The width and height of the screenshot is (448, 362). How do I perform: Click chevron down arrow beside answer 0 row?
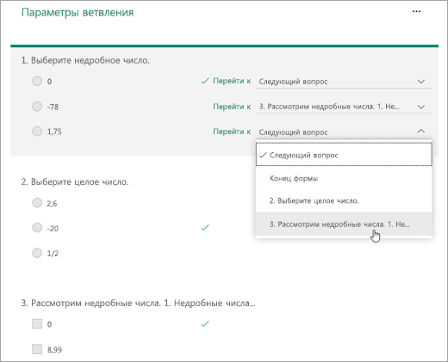click(x=421, y=82)
